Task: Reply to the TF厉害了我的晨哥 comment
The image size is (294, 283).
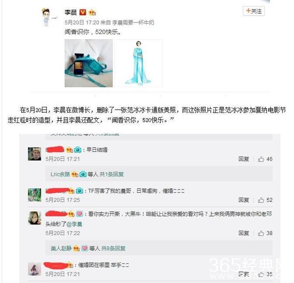Action: 243,200
